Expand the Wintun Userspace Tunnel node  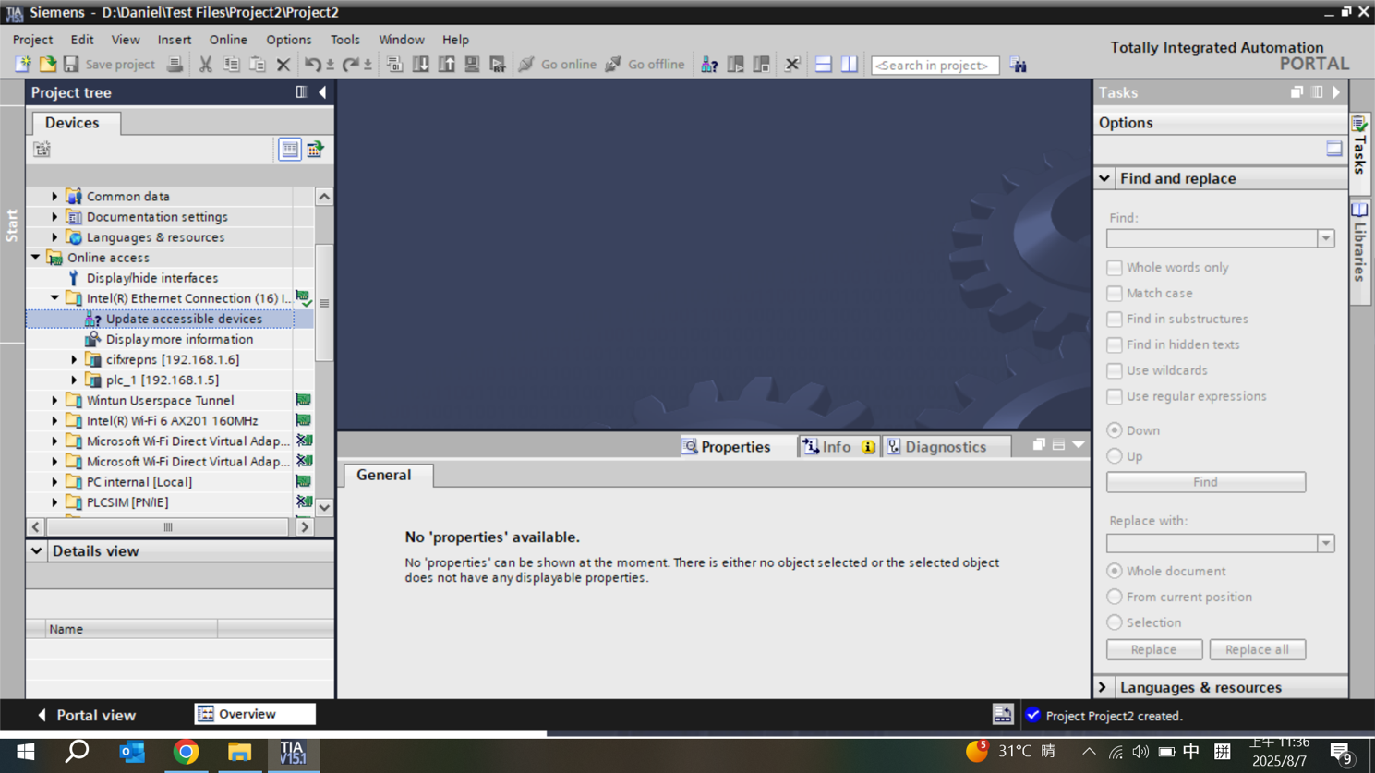tap(54, 400)
